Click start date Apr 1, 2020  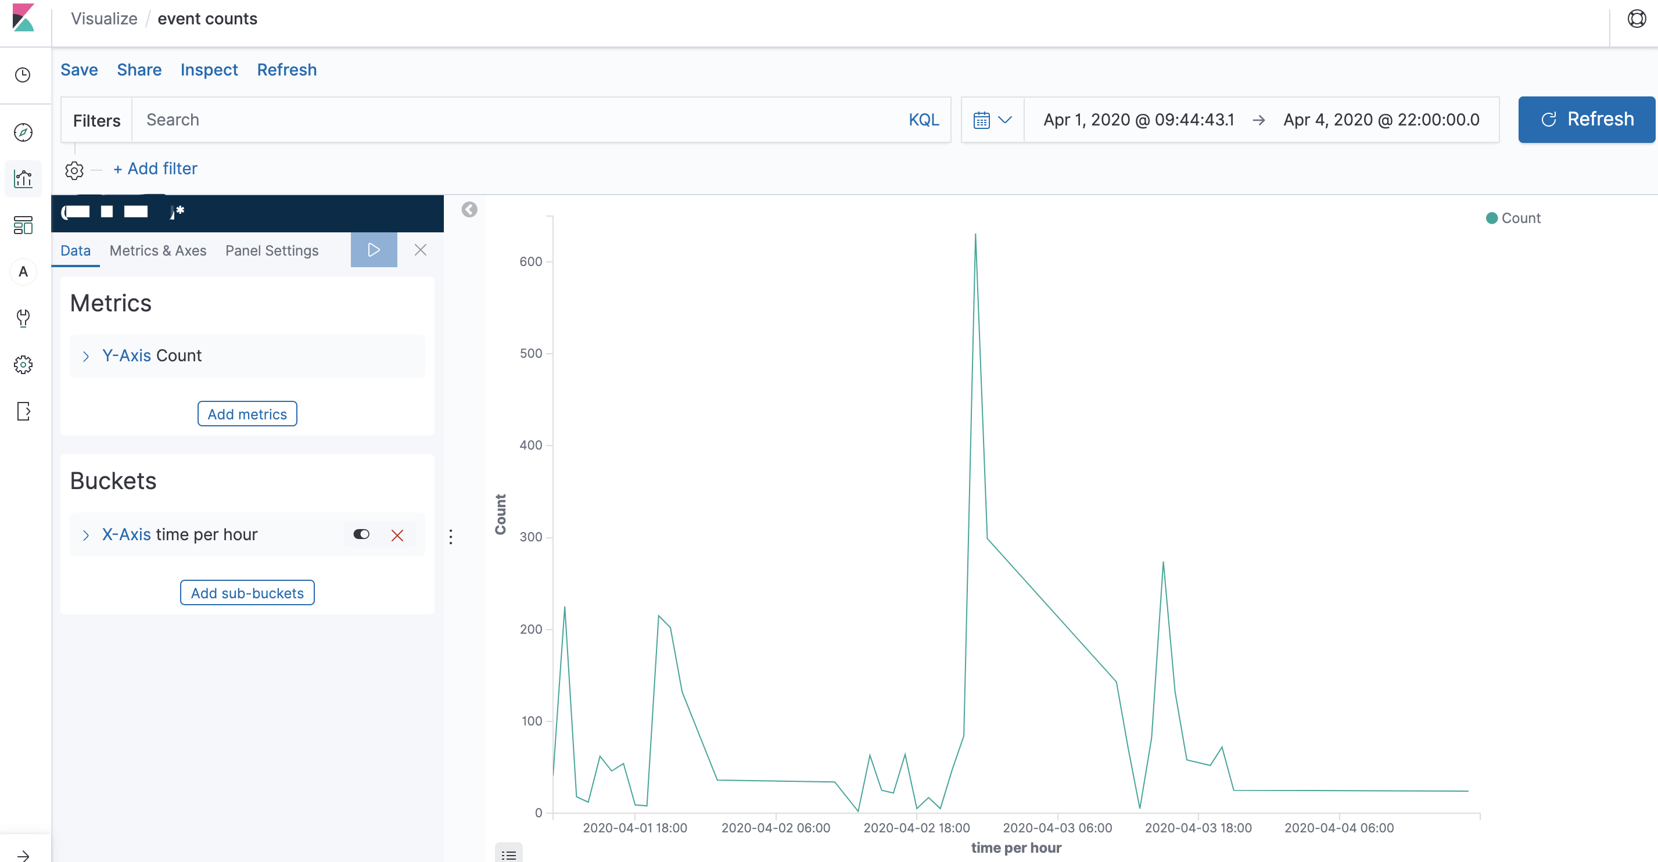click(1139, 120)
